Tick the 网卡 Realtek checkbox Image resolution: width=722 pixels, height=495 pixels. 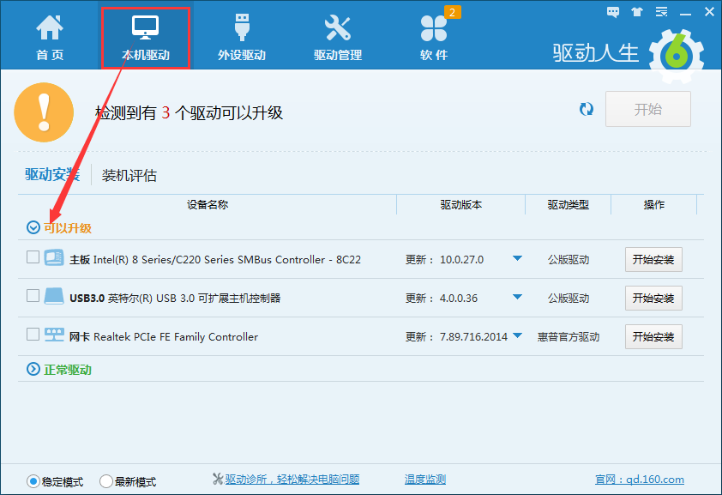coord(33,335)
